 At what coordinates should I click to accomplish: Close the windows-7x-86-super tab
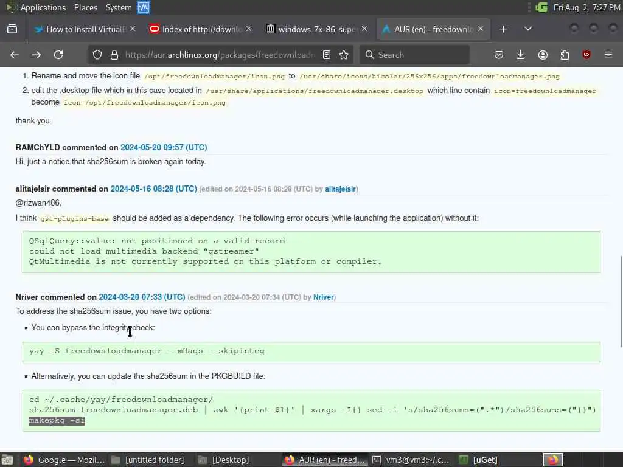pyautogui.click(x=364, y=29)
